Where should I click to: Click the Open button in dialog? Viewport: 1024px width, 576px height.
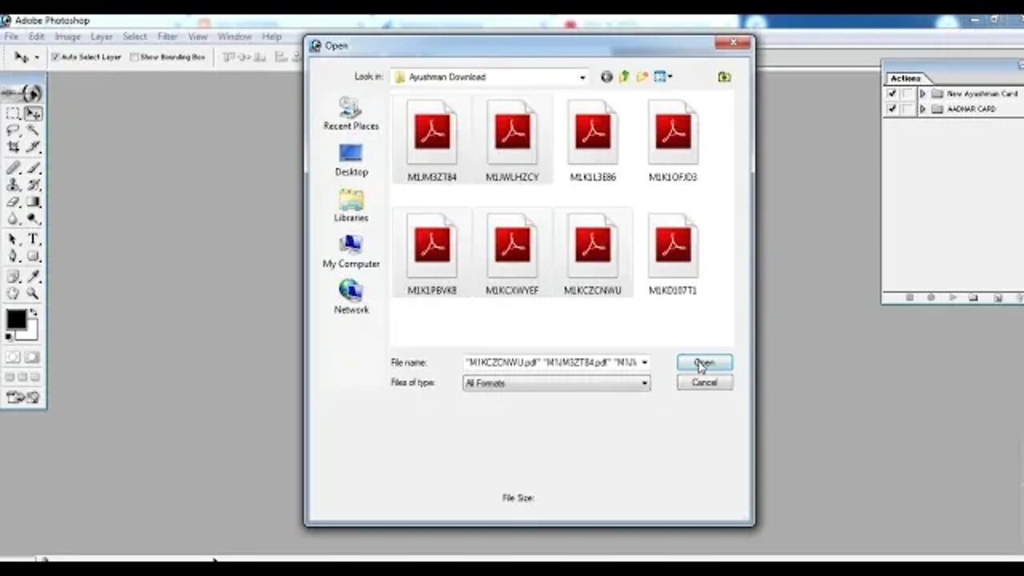point(704,362)
